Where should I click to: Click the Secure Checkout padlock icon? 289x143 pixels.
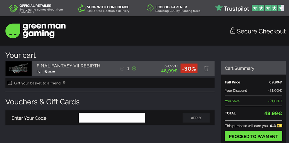[232, 31]
